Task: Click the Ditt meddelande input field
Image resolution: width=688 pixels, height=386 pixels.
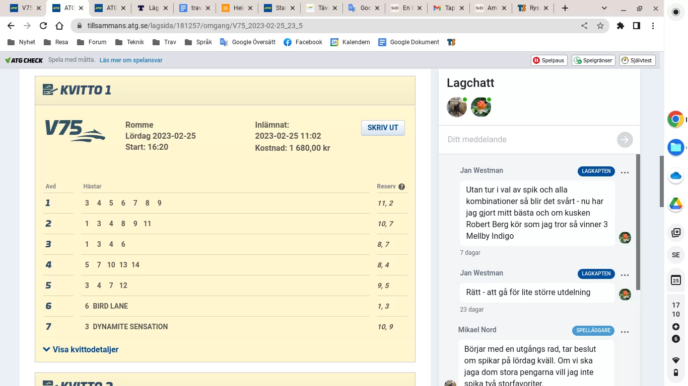Action: 529,140
